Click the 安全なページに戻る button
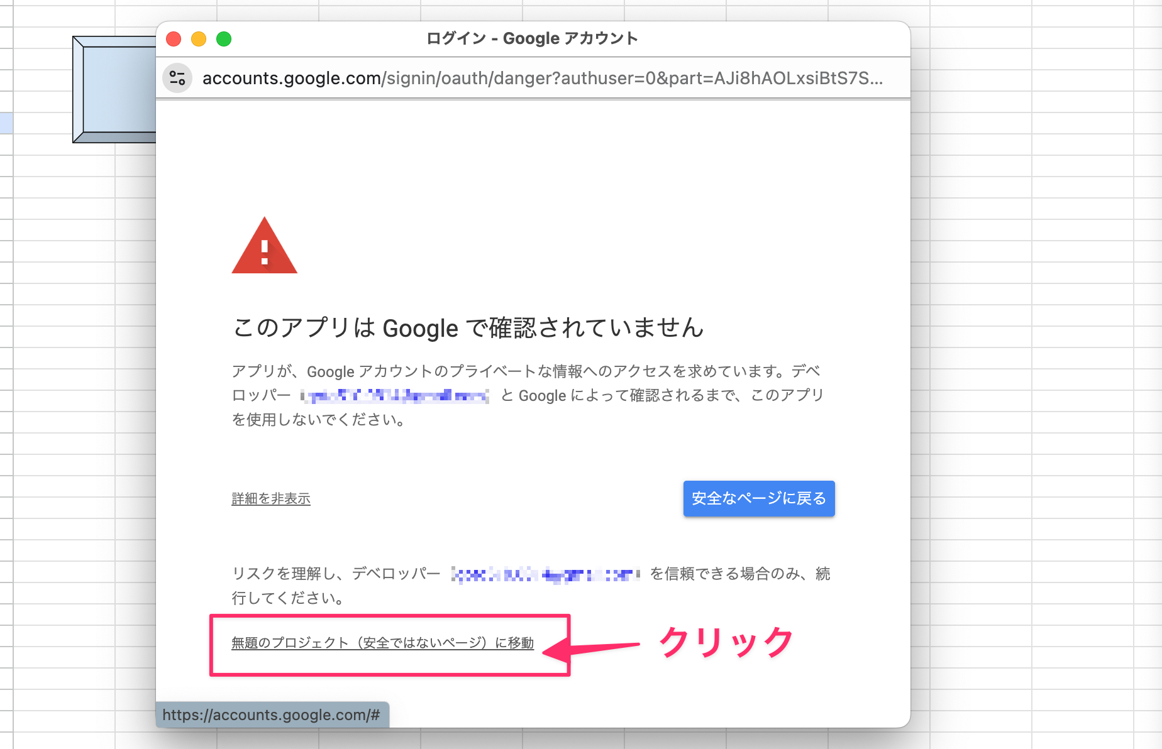1162x749 pixels. point(759,498)
